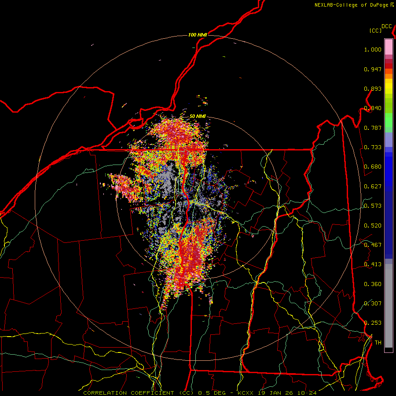
Task: Select the 0.520 colorbar value
Action: click(373, 226)
